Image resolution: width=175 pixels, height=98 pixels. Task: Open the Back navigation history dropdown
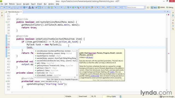(x=116, y=7)
